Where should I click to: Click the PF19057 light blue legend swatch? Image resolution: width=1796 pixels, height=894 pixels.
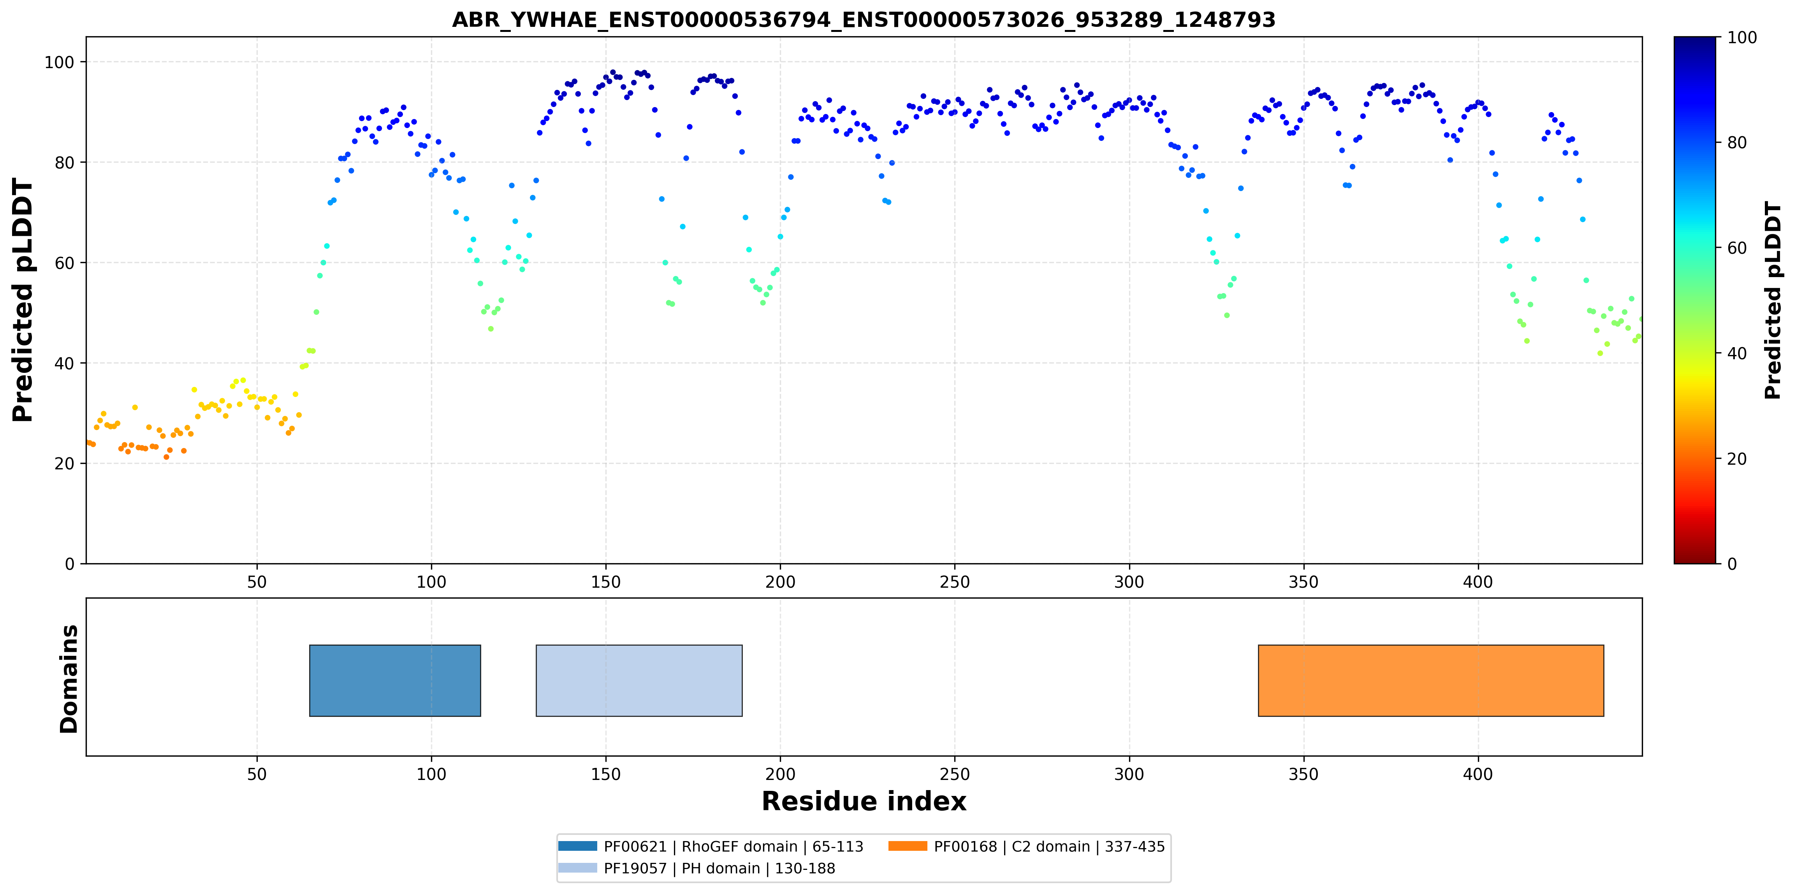[577, 868]
